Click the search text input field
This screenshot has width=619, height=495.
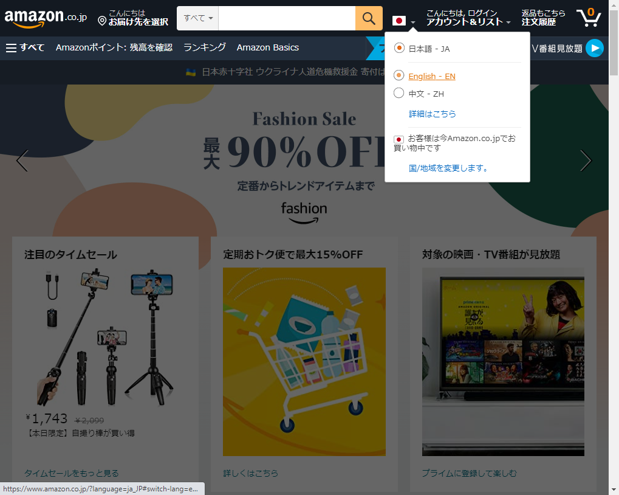287,18
